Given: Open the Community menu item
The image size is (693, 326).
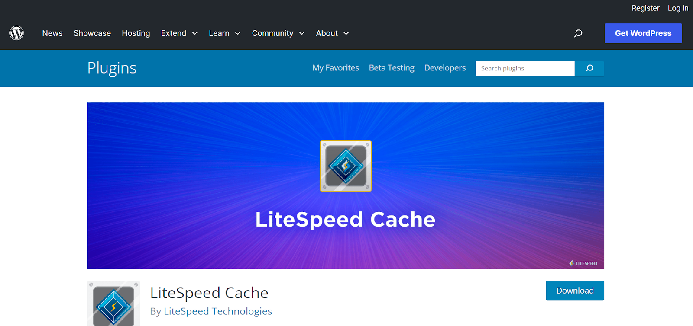Looking at the screenshot, I should pyautogui.click(x=273, y=33).
